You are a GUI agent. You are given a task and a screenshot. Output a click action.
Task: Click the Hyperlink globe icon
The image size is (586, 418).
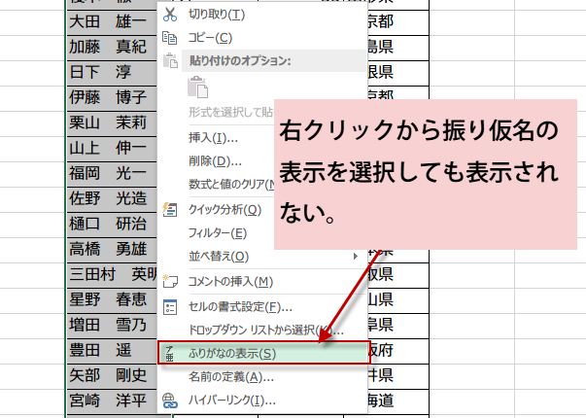pos(170,401)
